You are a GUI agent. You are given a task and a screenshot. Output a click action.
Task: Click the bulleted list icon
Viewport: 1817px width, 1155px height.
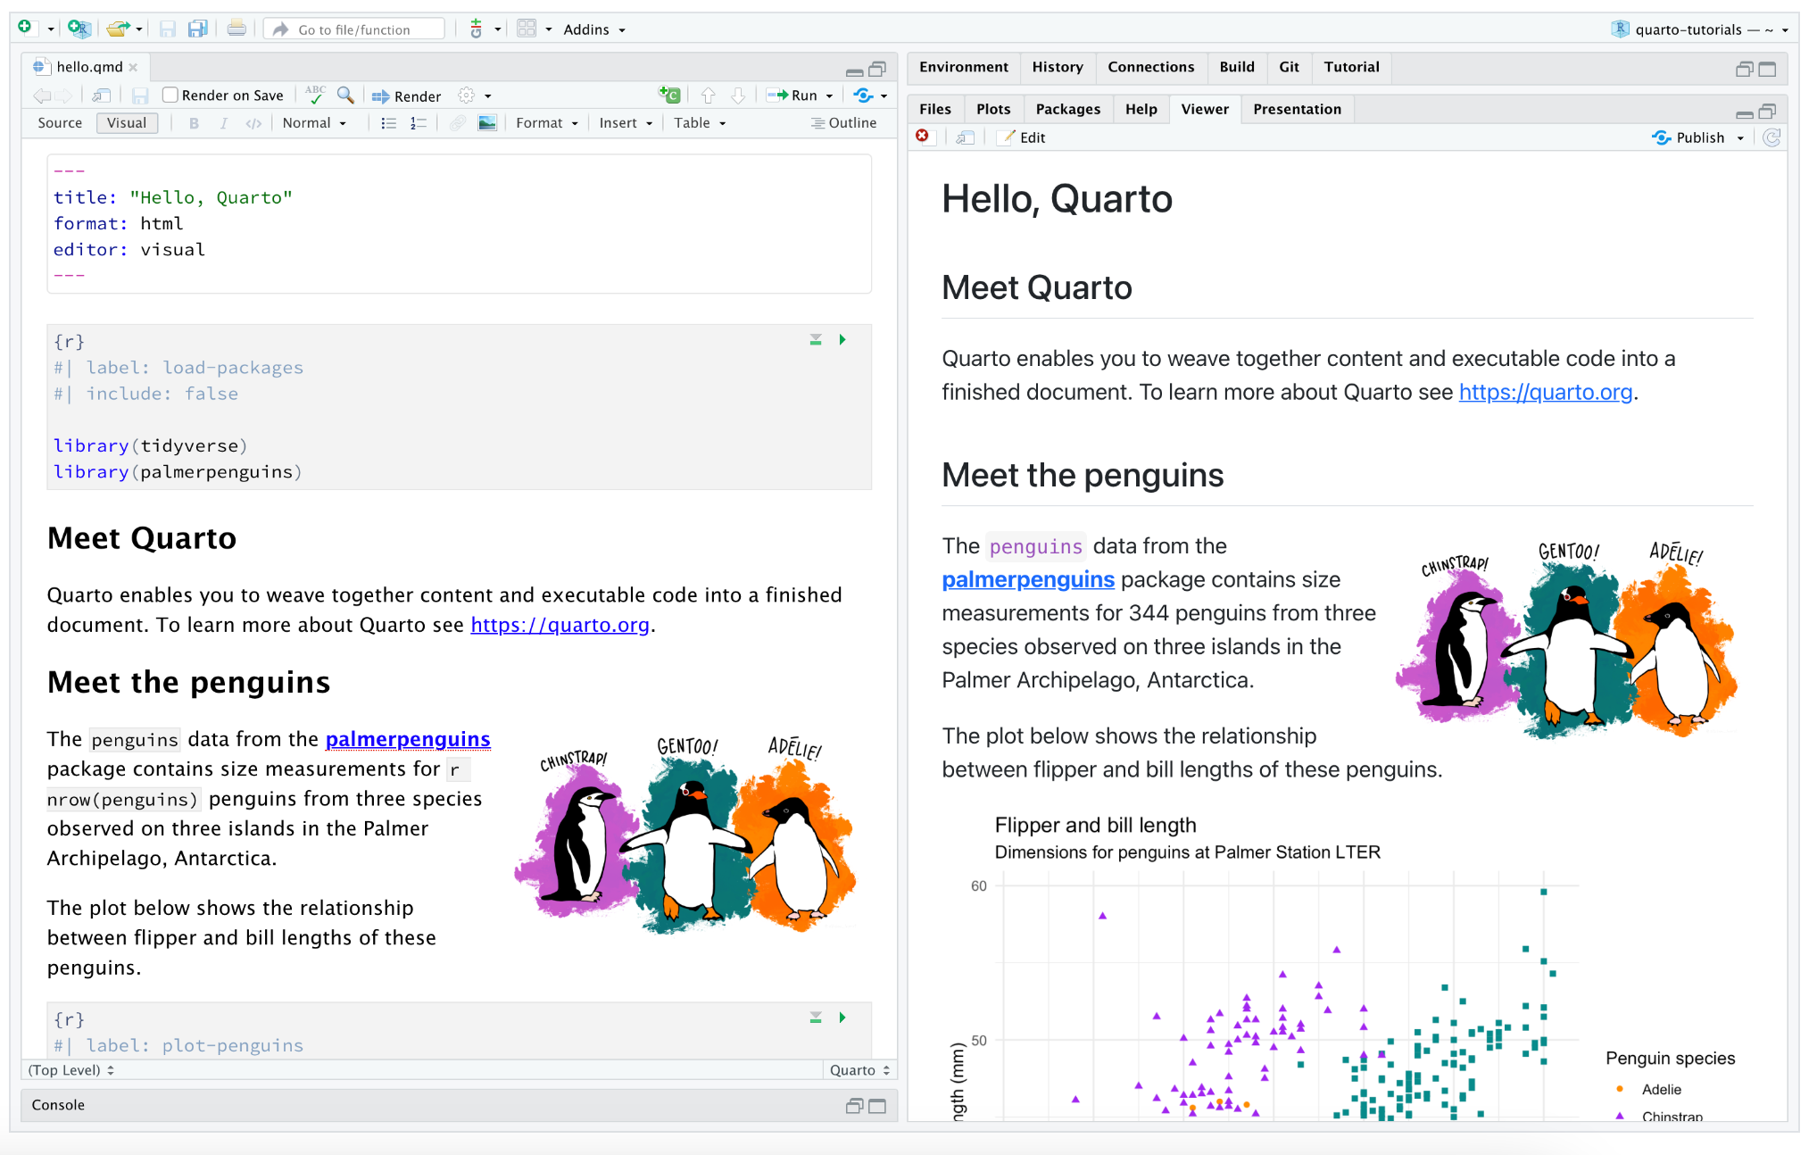(388, 123)
